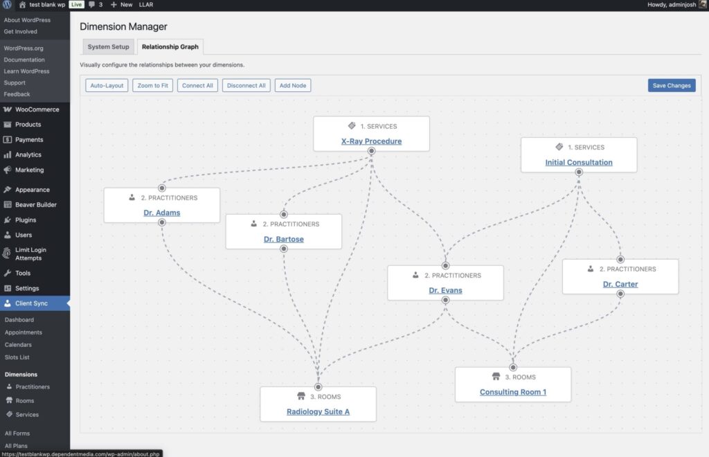This screenshot has width=709, height=457.
Task: Click the bottom connector port of X-Ray Procedure
Action: pos(371,151)
